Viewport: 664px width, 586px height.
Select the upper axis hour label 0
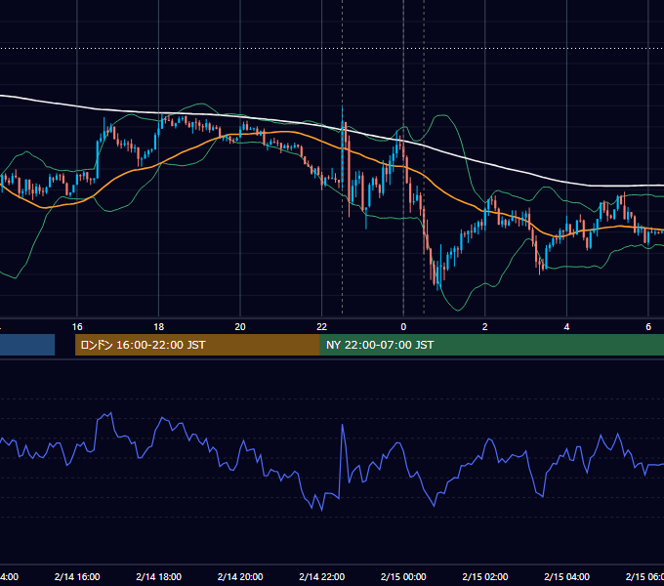tap(403, 327)
